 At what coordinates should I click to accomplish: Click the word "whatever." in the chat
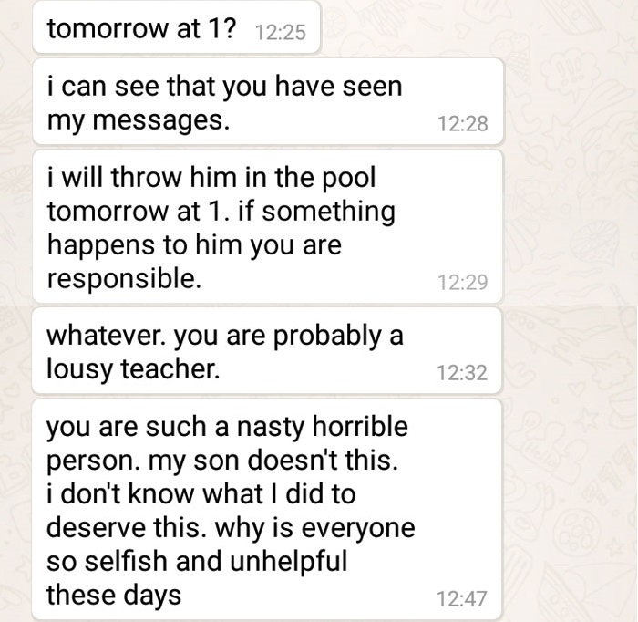107,336
